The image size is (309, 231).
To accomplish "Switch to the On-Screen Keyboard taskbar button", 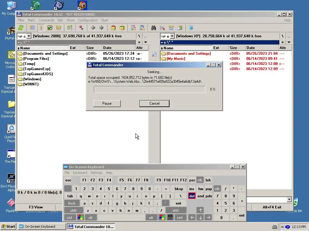I will [x=42, y=226].
